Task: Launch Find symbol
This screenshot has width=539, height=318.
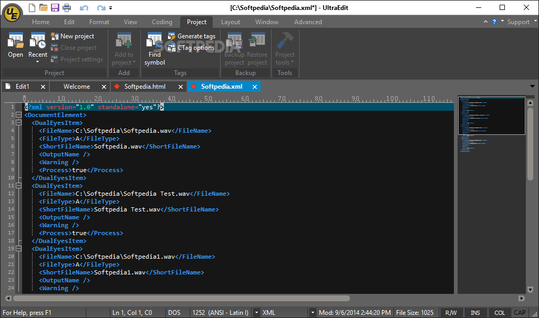Action: point(154,49)
